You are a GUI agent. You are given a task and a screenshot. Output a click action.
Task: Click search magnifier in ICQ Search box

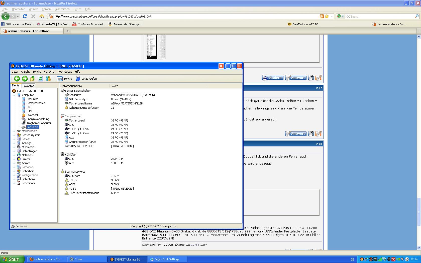click(416, 16)
